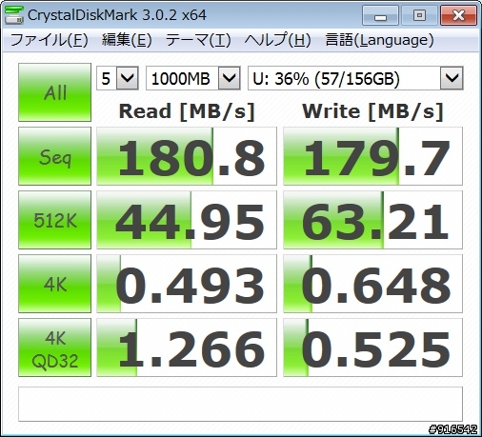
Task: Click the CrystalDiskMark app icon in title bar
Action: click(x=14, y=15)
